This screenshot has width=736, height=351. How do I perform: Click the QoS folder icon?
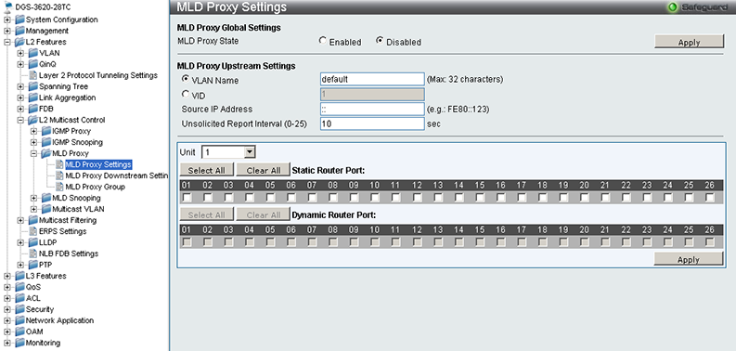(x=19, y=287)
